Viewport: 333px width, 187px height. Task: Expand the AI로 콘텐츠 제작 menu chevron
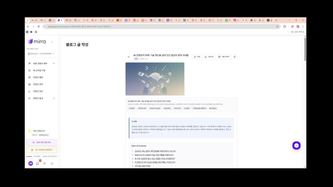(54, 63)
